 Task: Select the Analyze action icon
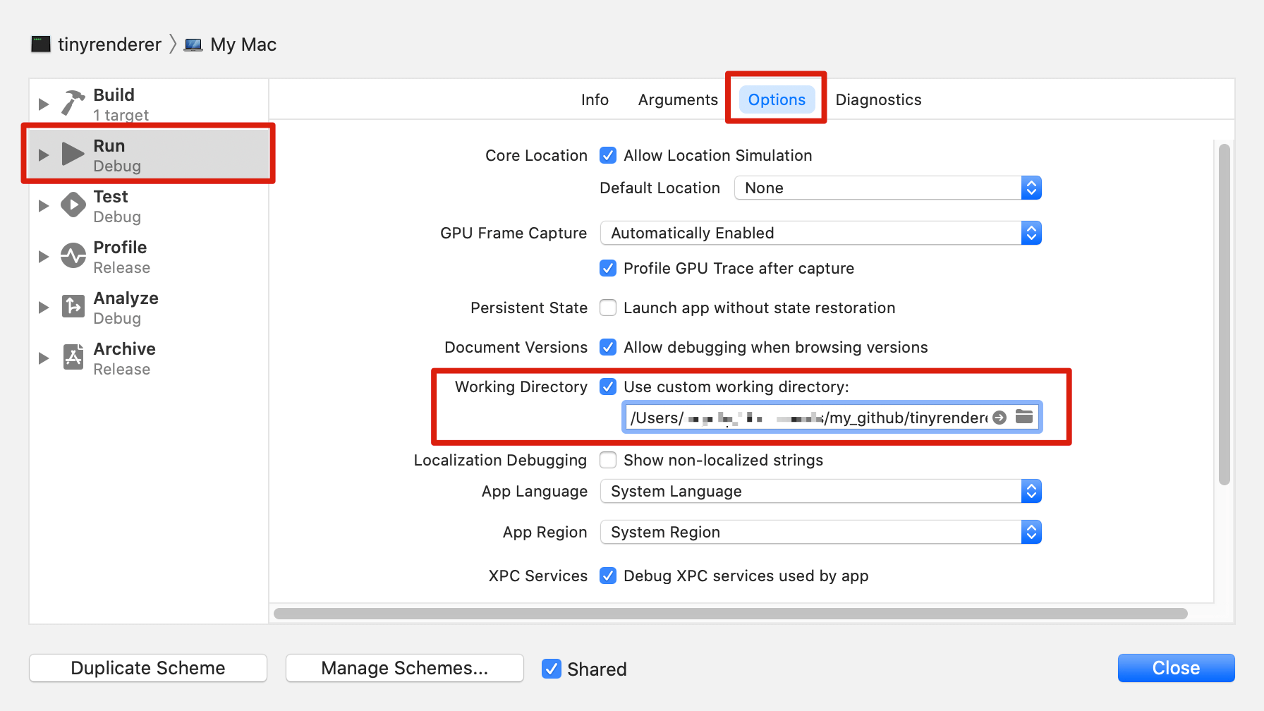[x=73, y=306]
